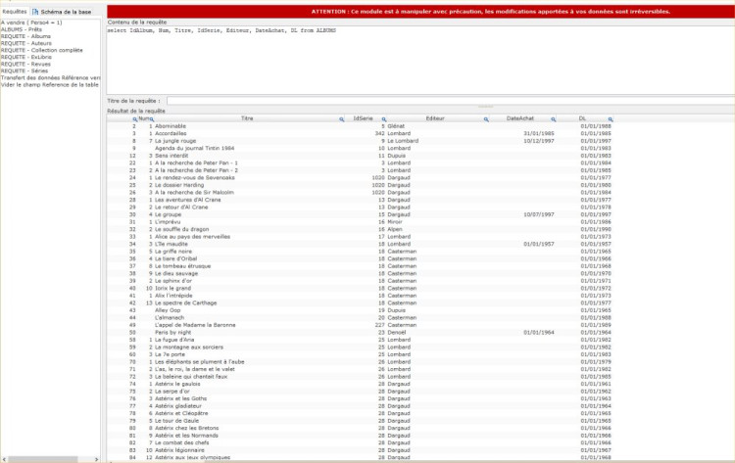
Task: Sort results by the IdSerie column header
Action: click(x=363, y=118)
